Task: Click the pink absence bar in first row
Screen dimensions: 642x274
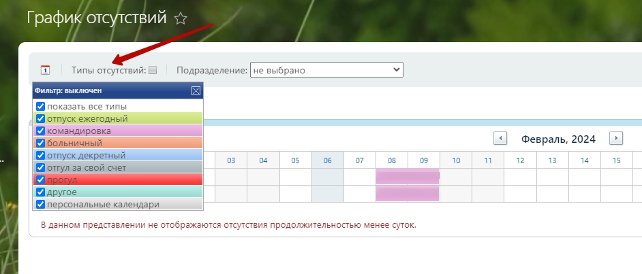Action: (408, 177)
